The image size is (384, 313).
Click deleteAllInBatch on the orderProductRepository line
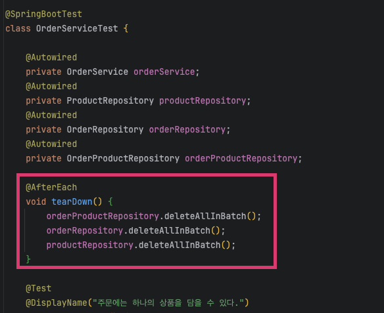tap(205, 217)
